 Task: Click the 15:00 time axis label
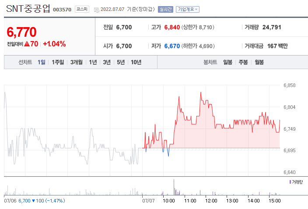[275, 201]
